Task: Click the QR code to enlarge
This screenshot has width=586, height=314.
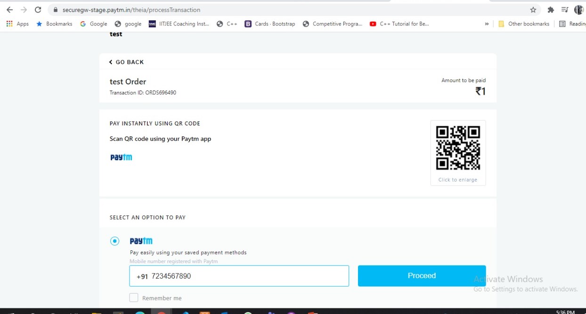Action: [x=458, y=149]
